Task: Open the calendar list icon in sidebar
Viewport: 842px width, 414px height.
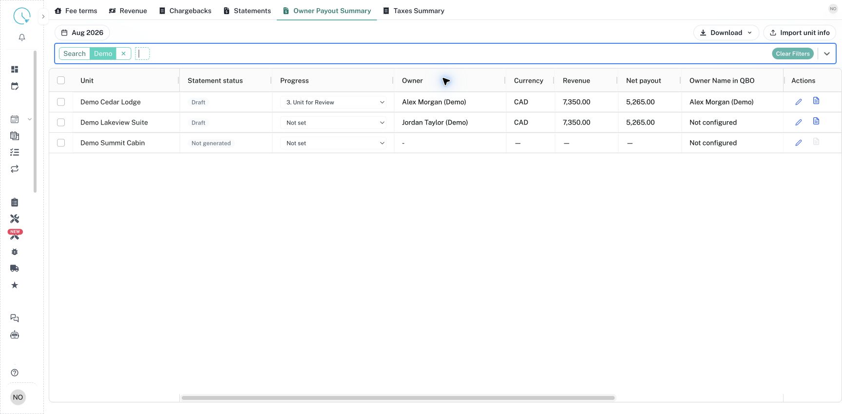Action: 15,136
